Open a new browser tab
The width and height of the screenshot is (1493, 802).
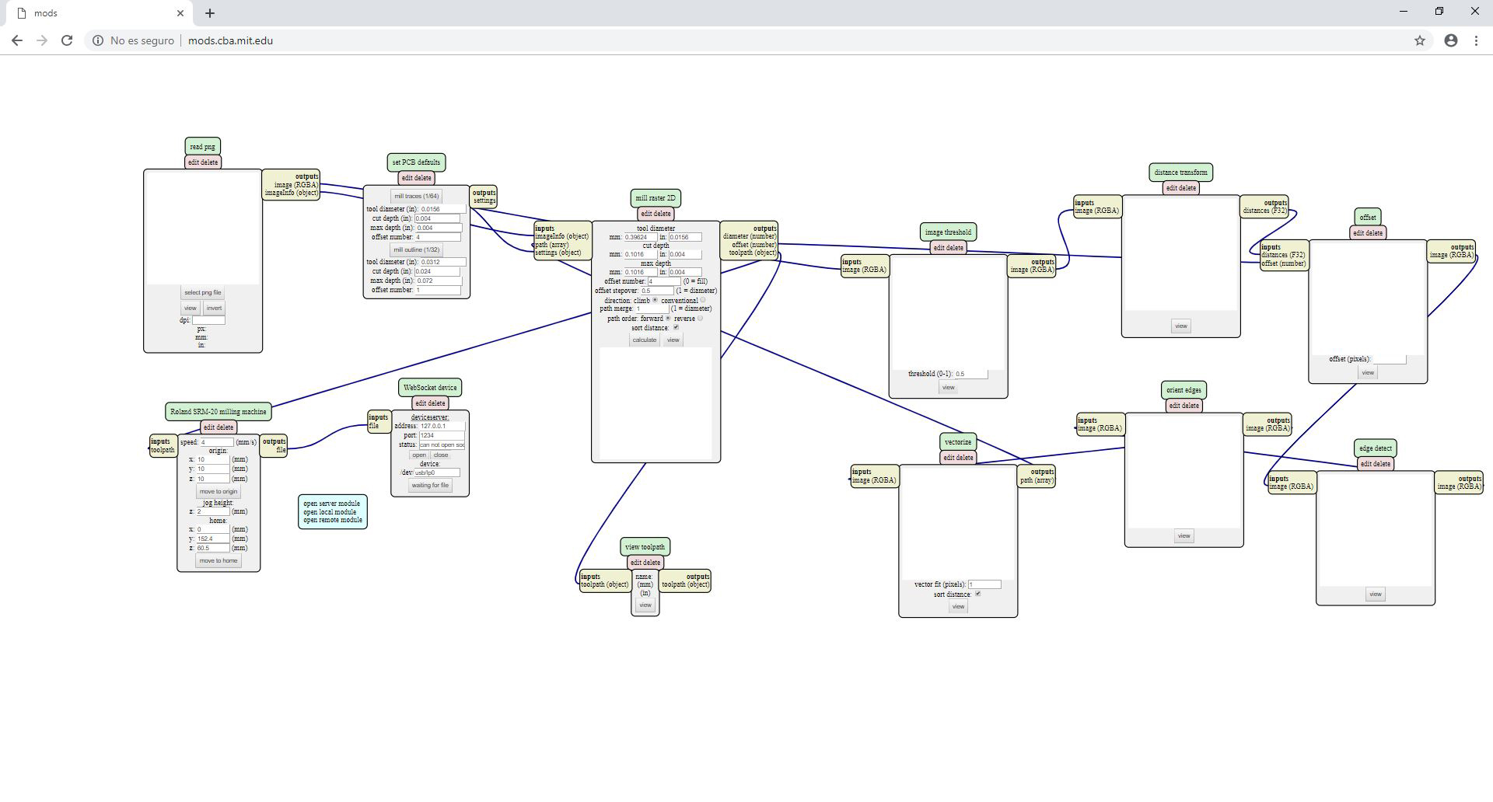(x=210, y=13)
